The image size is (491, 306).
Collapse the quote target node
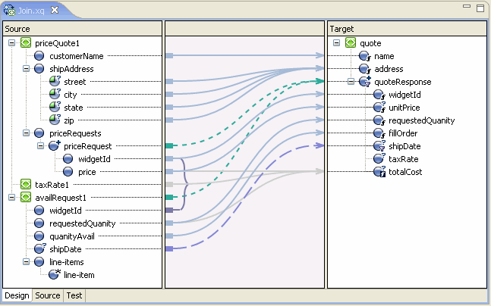tap(337, 43)
